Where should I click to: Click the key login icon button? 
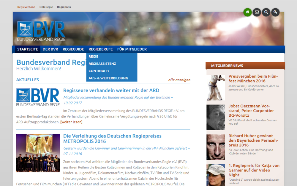click(275, 12)
